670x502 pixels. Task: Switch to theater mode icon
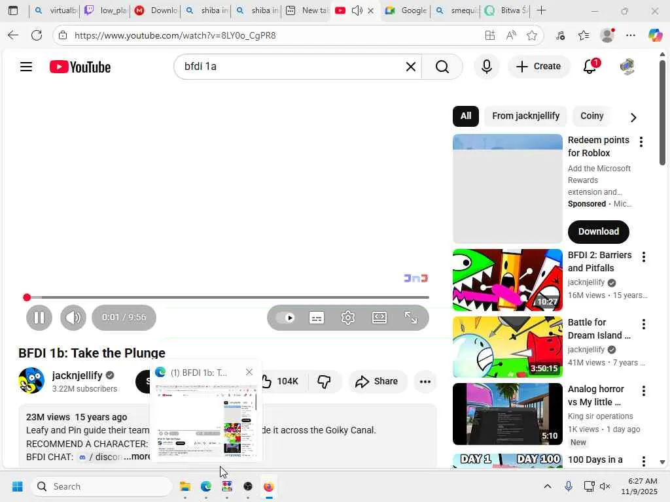click(x=379, y=318)
